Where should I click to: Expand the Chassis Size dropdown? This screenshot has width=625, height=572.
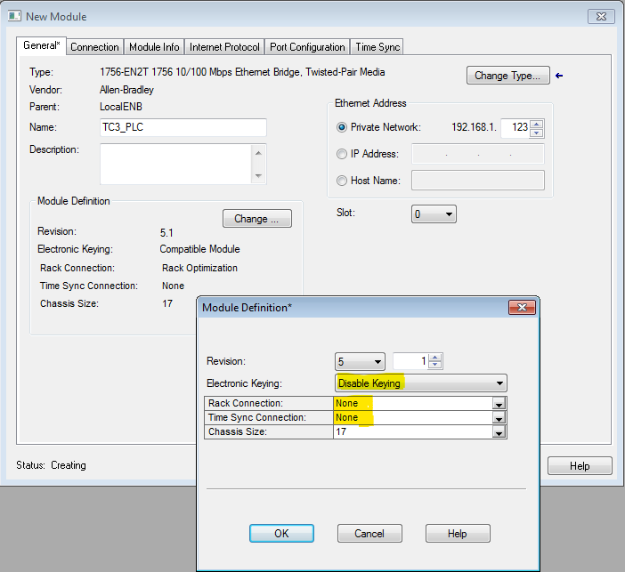[x=499, y=432]
